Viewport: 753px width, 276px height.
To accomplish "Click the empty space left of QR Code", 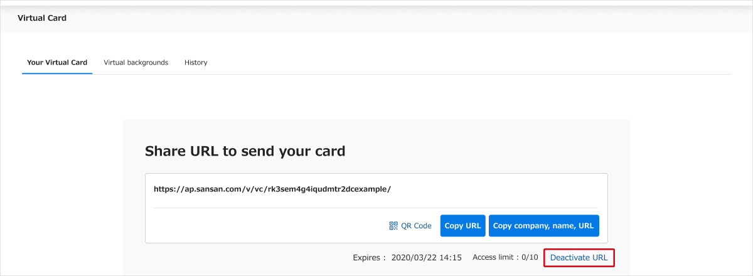I will [270, 226].
